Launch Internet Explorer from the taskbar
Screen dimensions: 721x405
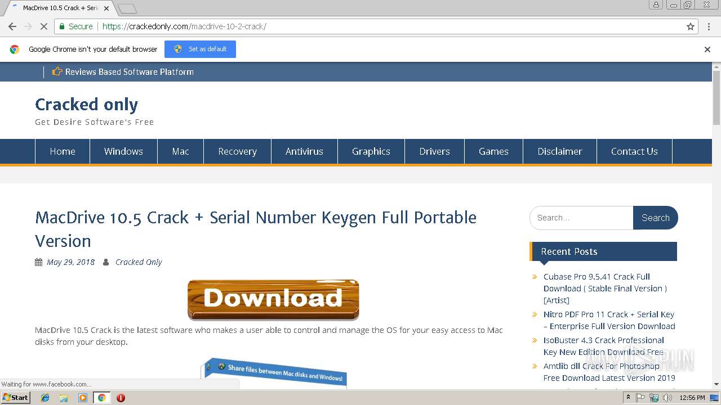click(x=45, y=398)
